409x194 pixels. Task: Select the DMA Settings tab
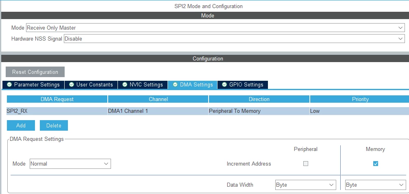pyautogui.click(x=192, y=85)
